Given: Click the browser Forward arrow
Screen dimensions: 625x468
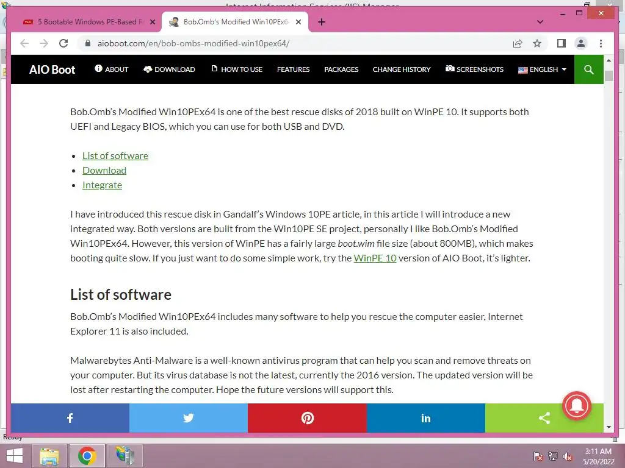Looking at the screenshot, I should 44,43.
